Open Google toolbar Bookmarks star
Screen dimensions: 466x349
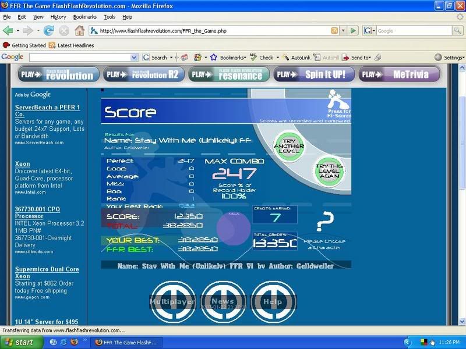[x=214, y=57]
